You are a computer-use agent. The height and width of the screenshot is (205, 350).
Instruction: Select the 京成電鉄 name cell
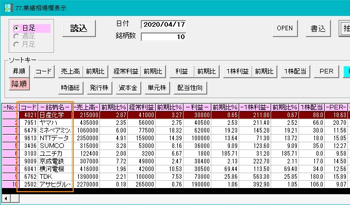(x=55, y=161)
